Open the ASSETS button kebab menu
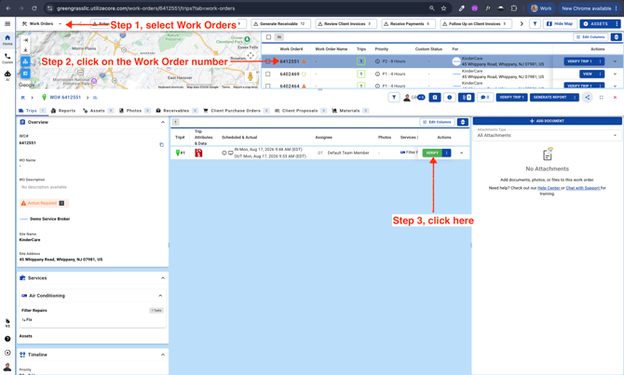This screenshot has width=624, height=375. [x=617, y=24]
